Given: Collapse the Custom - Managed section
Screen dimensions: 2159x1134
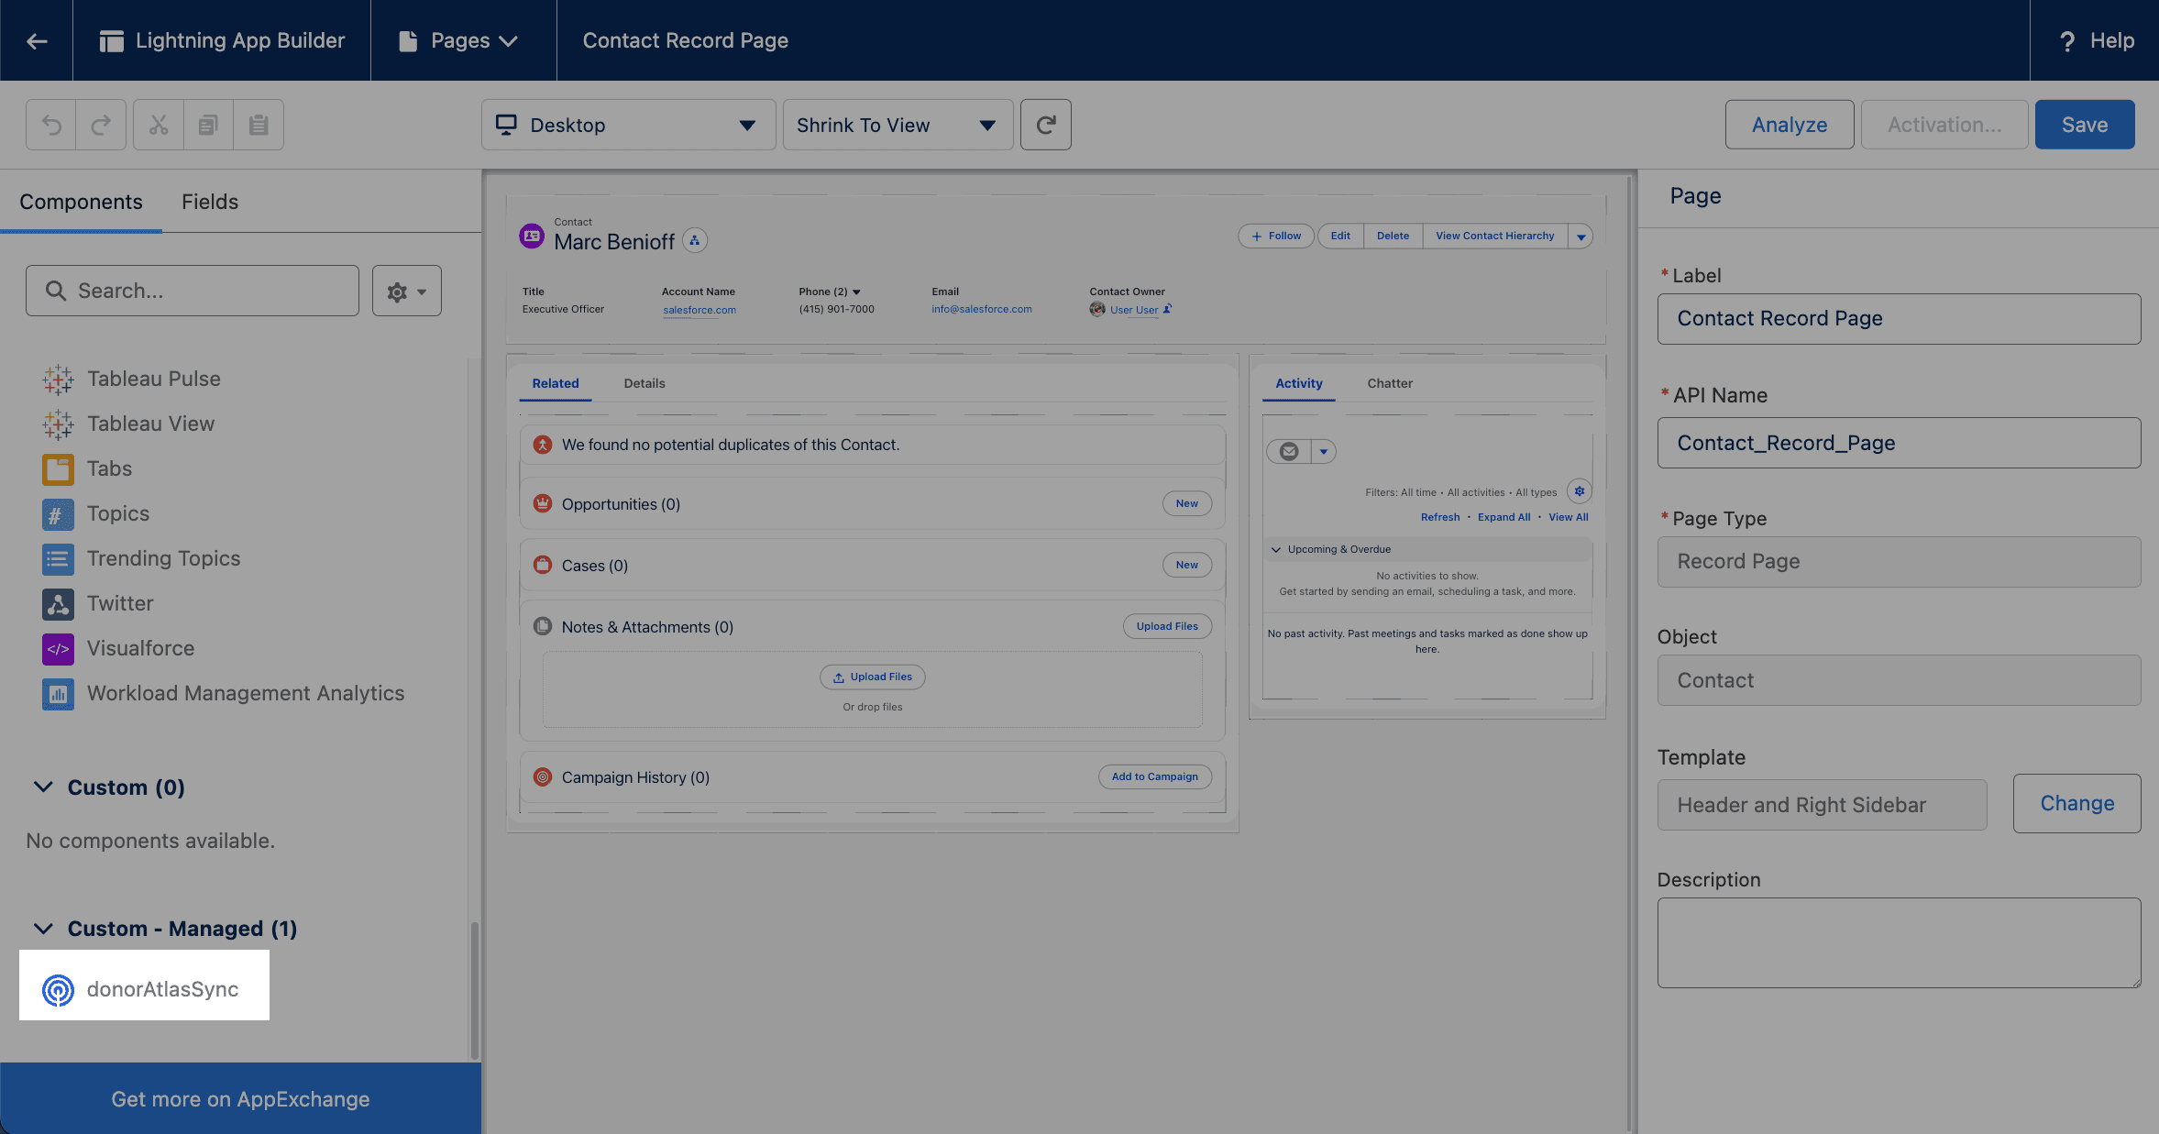Looking at the screenshot, I should (42, 928).
